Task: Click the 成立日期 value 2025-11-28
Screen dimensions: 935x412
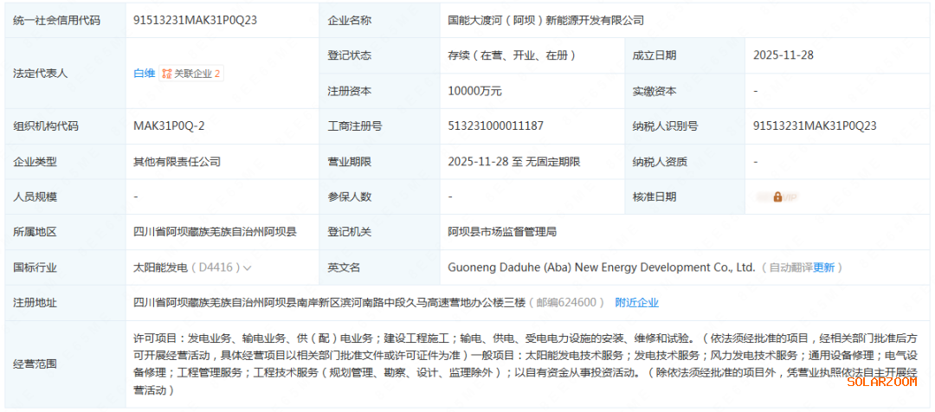Action: click(x=783, y=55)
